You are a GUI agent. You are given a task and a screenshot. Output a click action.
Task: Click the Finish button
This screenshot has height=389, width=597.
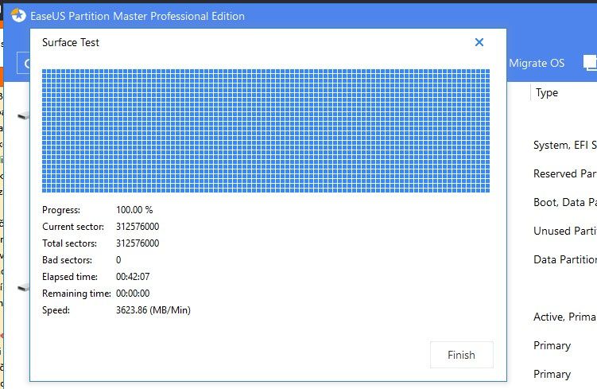pyautogui.click(x=461, y=355)
